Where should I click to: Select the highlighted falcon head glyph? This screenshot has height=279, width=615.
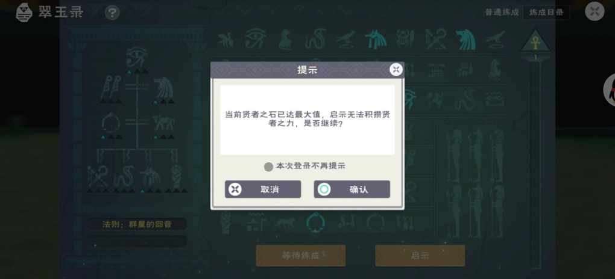[x=465, y=40]
